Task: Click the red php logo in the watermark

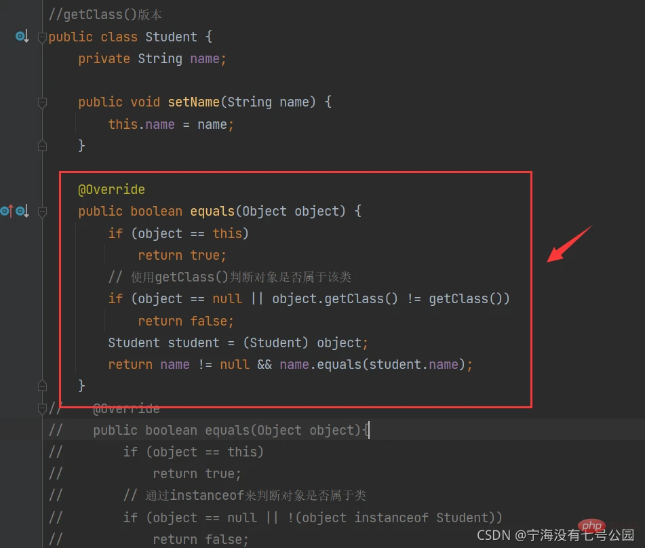Action: click(x=593, y=526)
